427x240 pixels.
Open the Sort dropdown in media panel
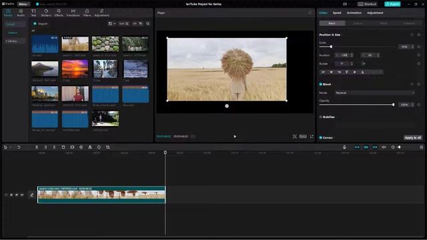(x=123, y=24)
